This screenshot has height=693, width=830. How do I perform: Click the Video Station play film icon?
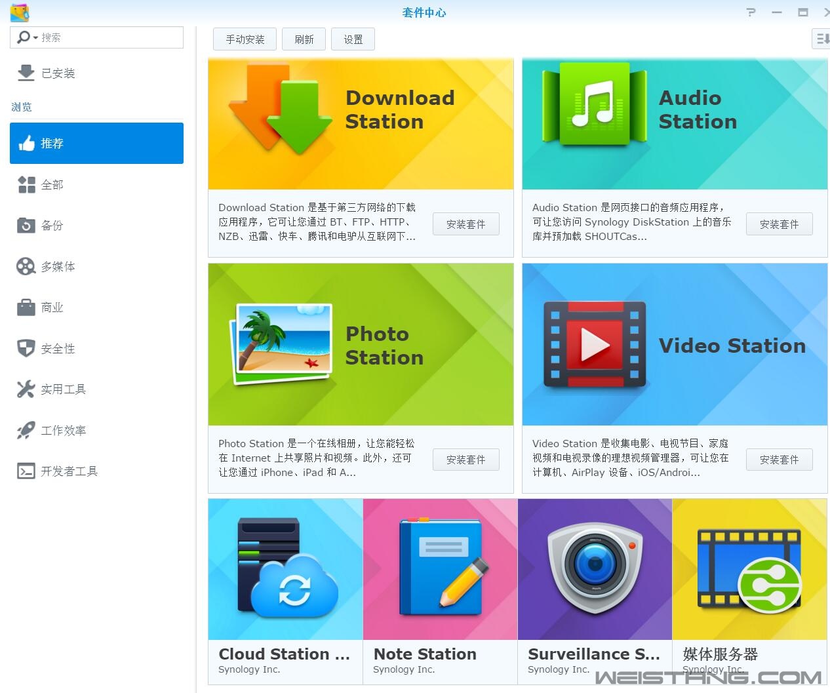coord(595,344)
